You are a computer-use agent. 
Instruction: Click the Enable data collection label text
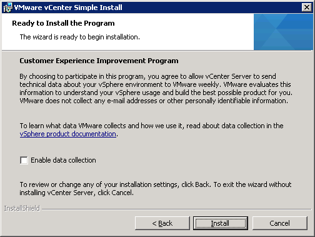coord(63,160)
